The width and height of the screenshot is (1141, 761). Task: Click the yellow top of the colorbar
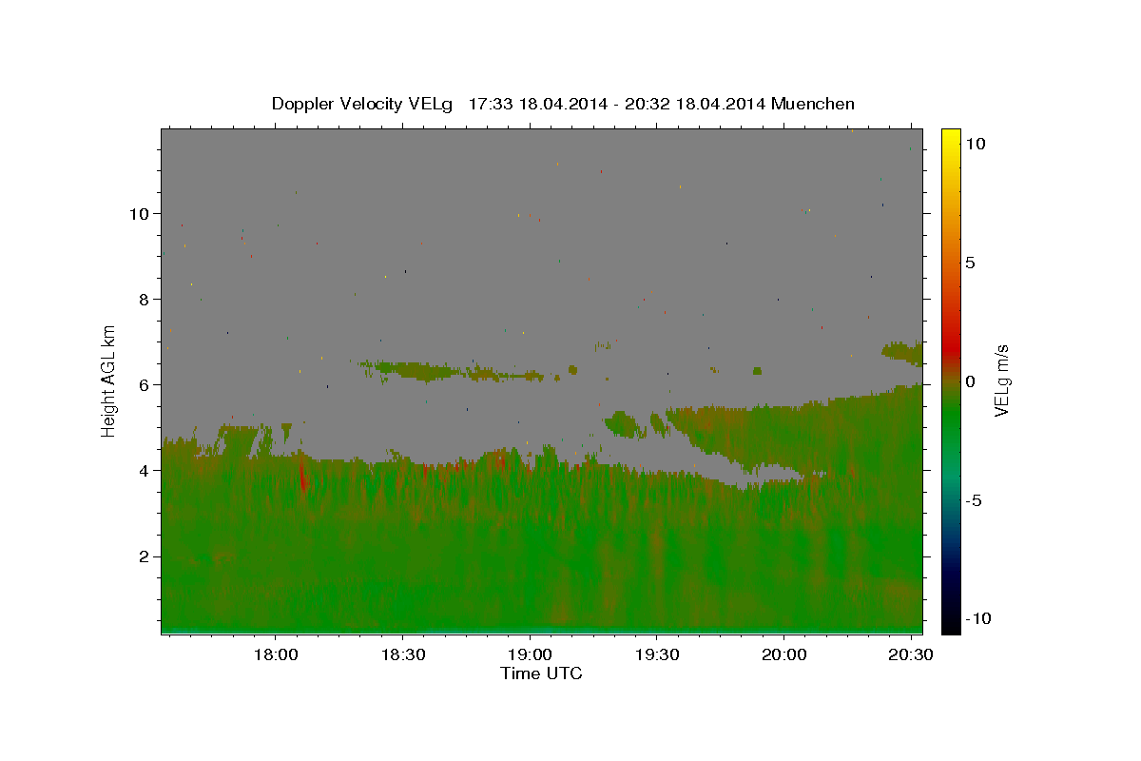click(x=950, y=135)
